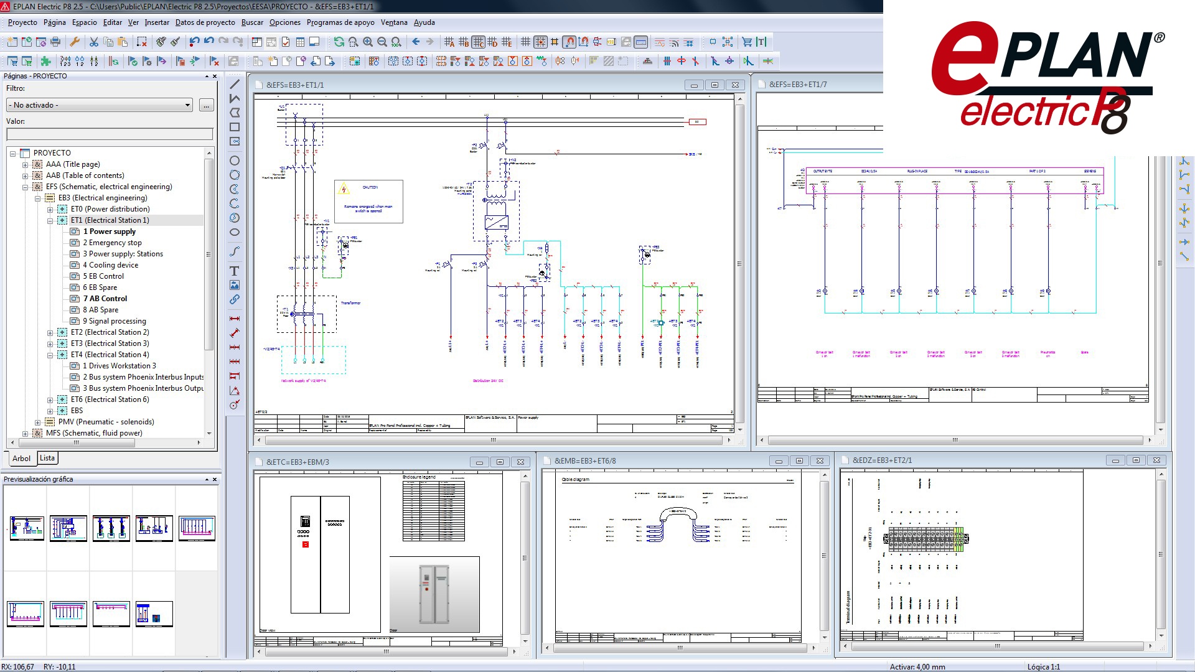Expand the ET2 (Electrical Station 2) node
This screenshot has width=1195, height=672.
(x=51, y=332)
